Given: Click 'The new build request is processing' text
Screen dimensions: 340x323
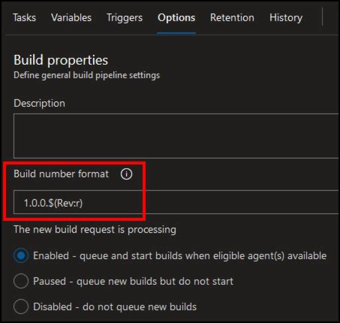Looking at the screenshot, I should coord(95,230).
